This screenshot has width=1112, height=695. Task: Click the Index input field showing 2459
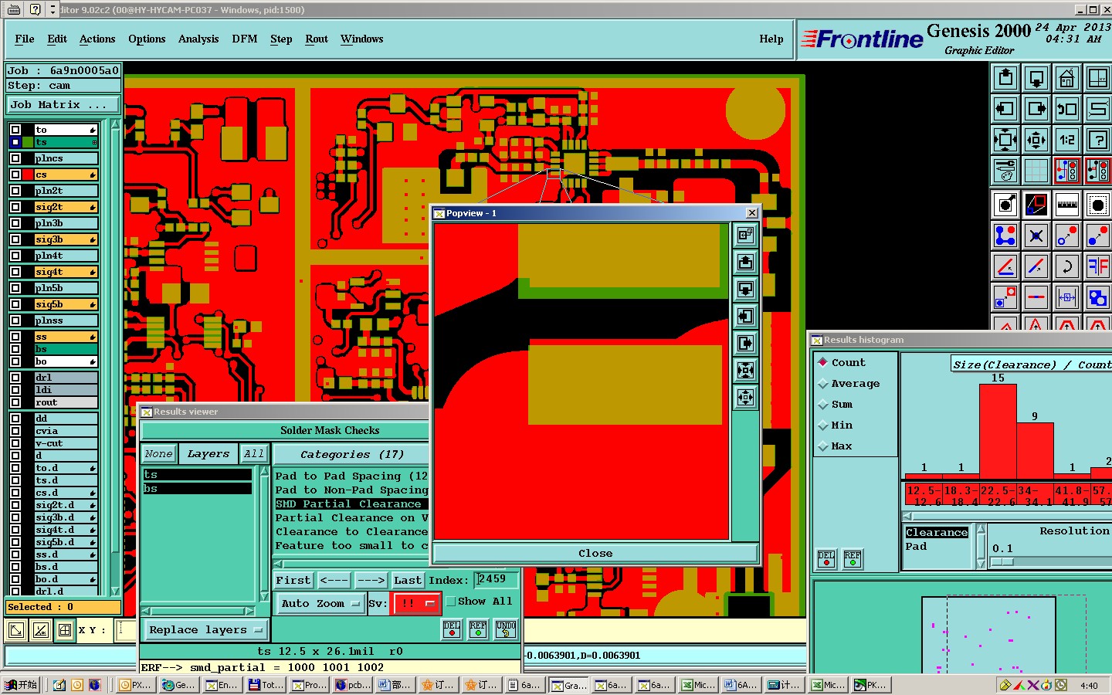(x=496, y=579)
